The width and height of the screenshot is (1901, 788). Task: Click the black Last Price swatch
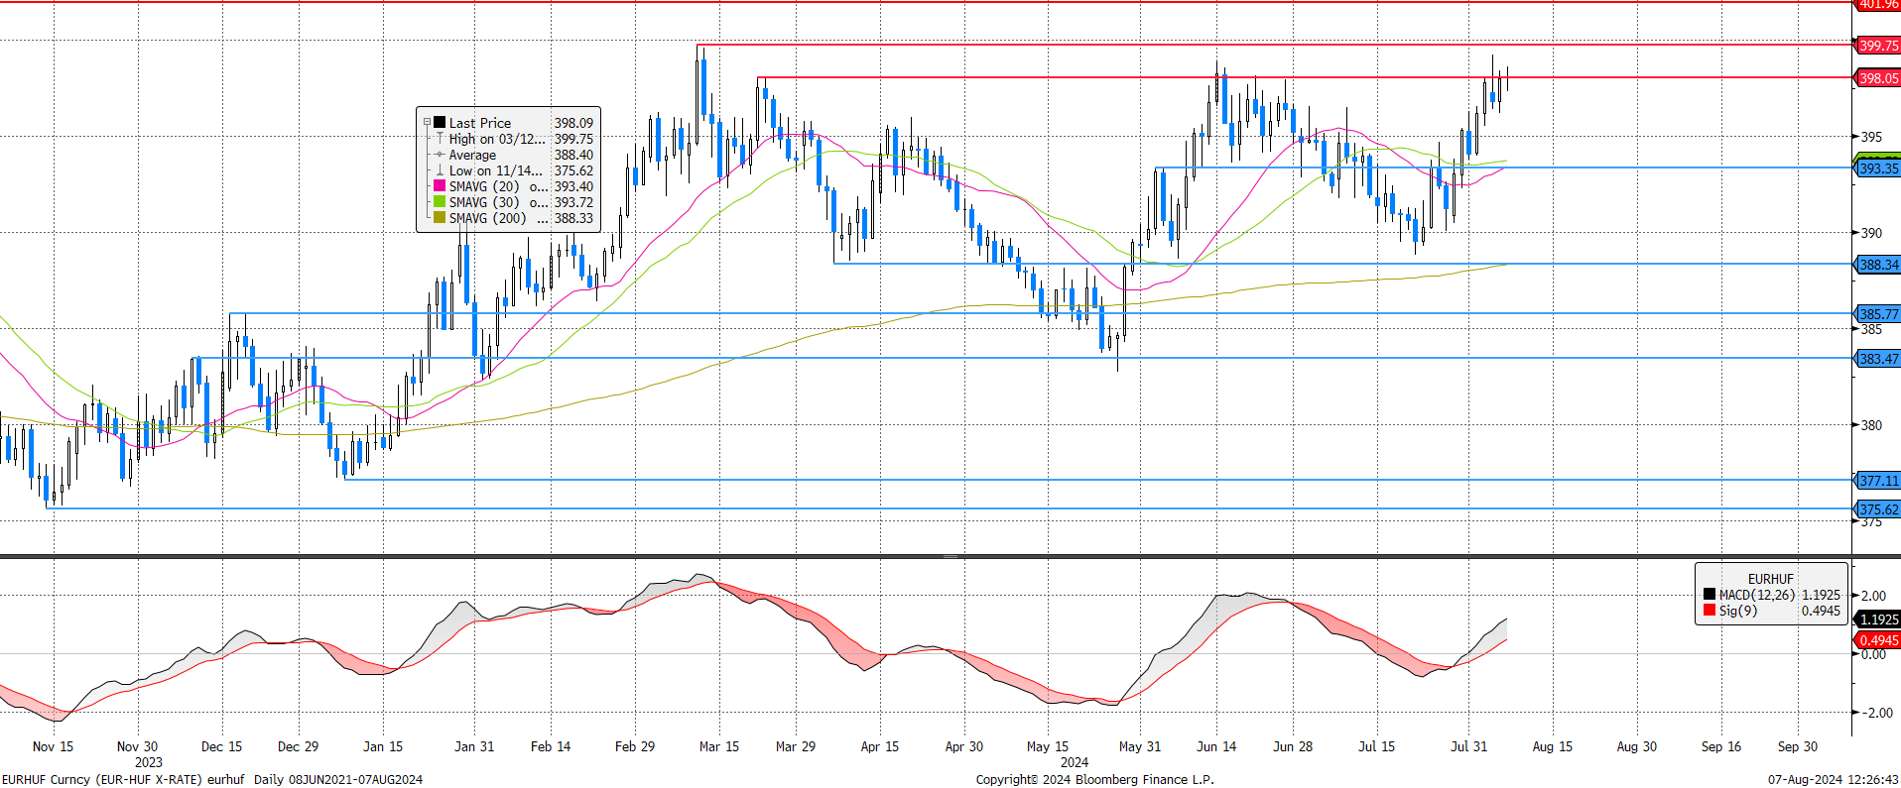[440, 123]
